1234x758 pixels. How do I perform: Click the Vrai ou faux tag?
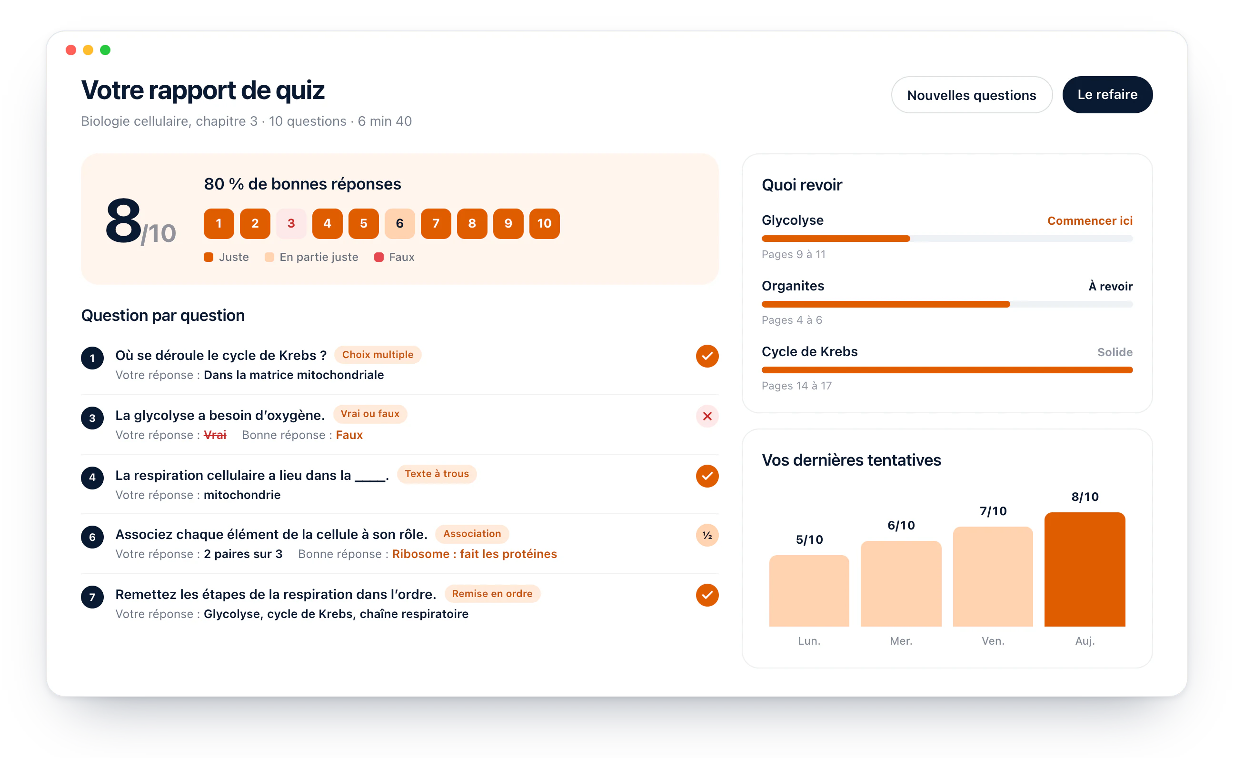tap(370, 414)
